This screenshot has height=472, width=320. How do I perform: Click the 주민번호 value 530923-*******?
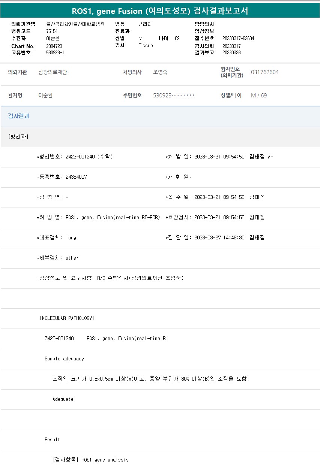click(x=174, y=96)
